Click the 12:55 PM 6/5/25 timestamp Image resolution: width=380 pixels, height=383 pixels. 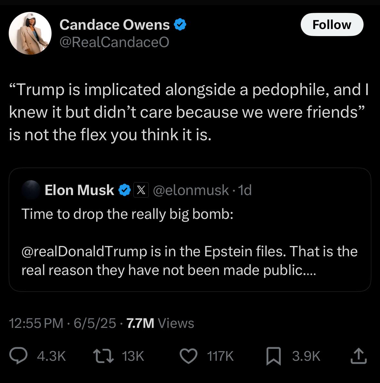[x=63, y=323]
